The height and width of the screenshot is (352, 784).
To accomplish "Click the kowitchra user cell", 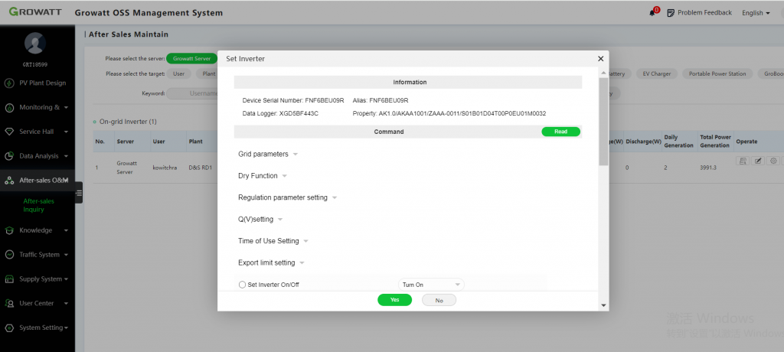I will tap(165, 168).
